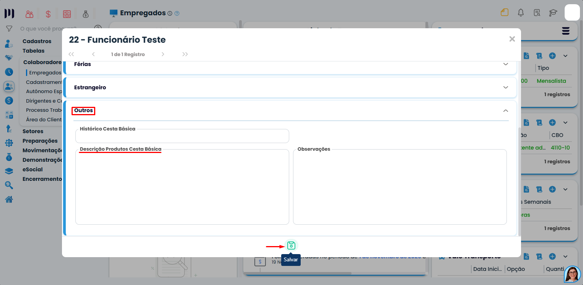Click the document search icon in Semanais card
This screenshot has height=285, width=583.
tap(526, 190)
